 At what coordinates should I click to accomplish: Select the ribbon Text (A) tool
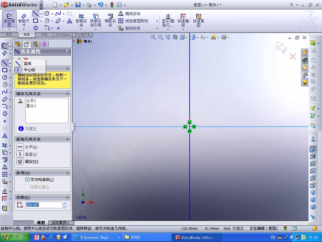(69, 21)
